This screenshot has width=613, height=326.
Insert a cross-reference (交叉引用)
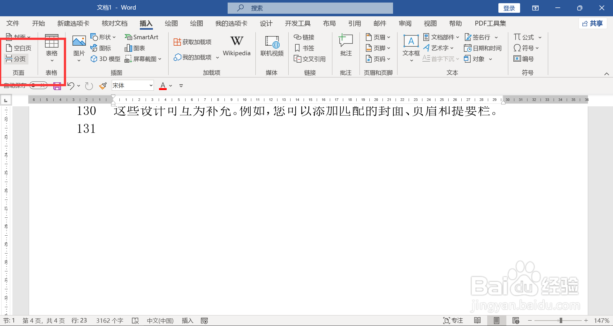coord(310,59)
